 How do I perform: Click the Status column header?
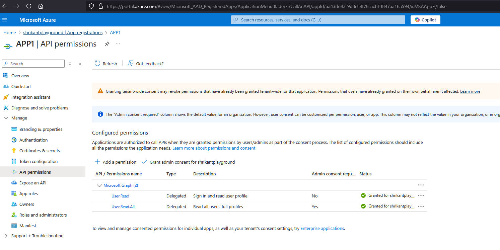[365, 174]
